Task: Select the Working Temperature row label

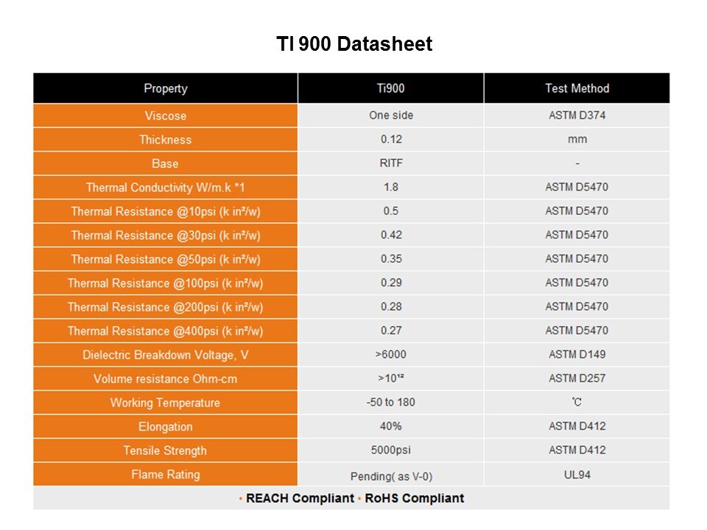Action: pyautogui.click(x=166, y=403)
